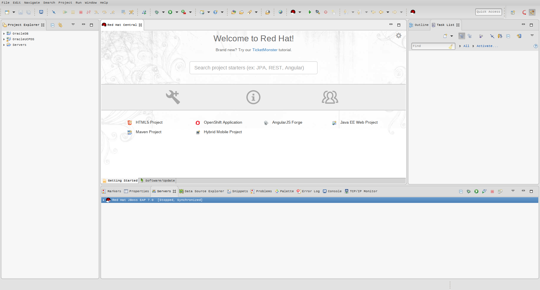Image resolution: width=540 pixels, height=290 pixels.
Task: Click the New Task icon in Task List
Action: (445, 36)
